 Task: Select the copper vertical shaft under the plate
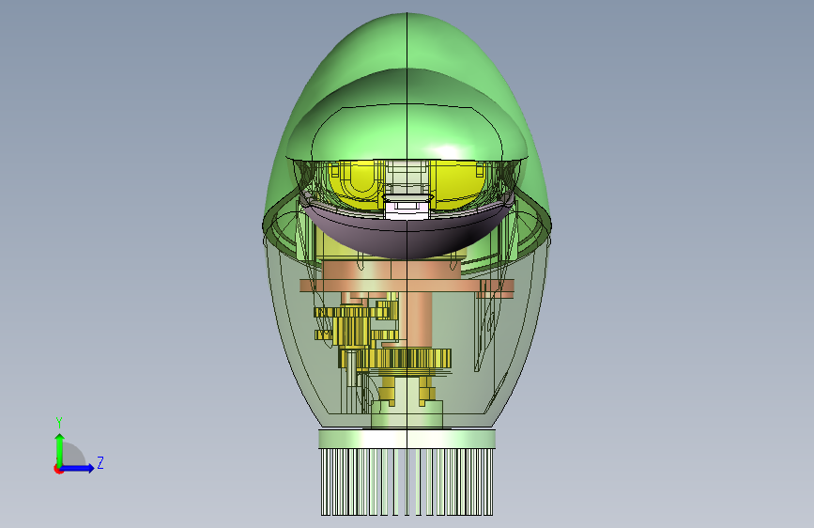pyautogui.click(x=420, y=318)
